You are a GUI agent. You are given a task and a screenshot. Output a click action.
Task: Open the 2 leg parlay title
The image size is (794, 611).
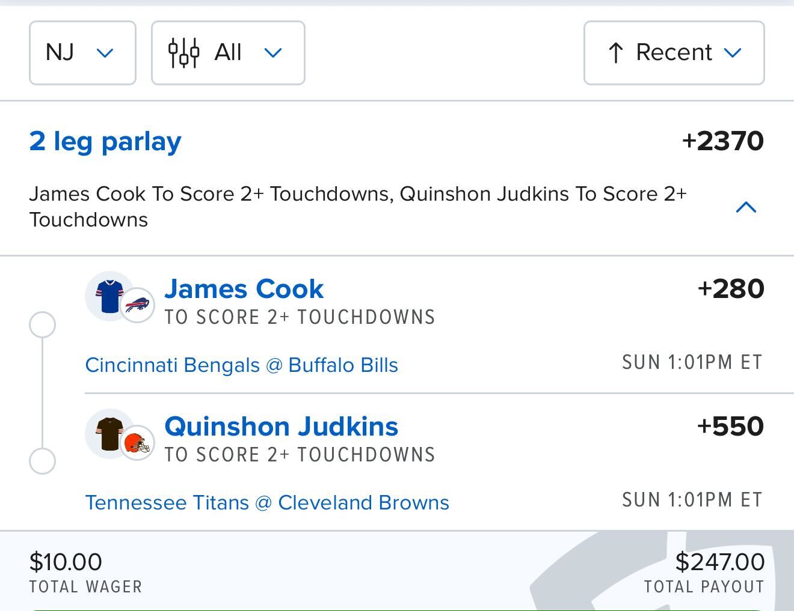point(105,141)
